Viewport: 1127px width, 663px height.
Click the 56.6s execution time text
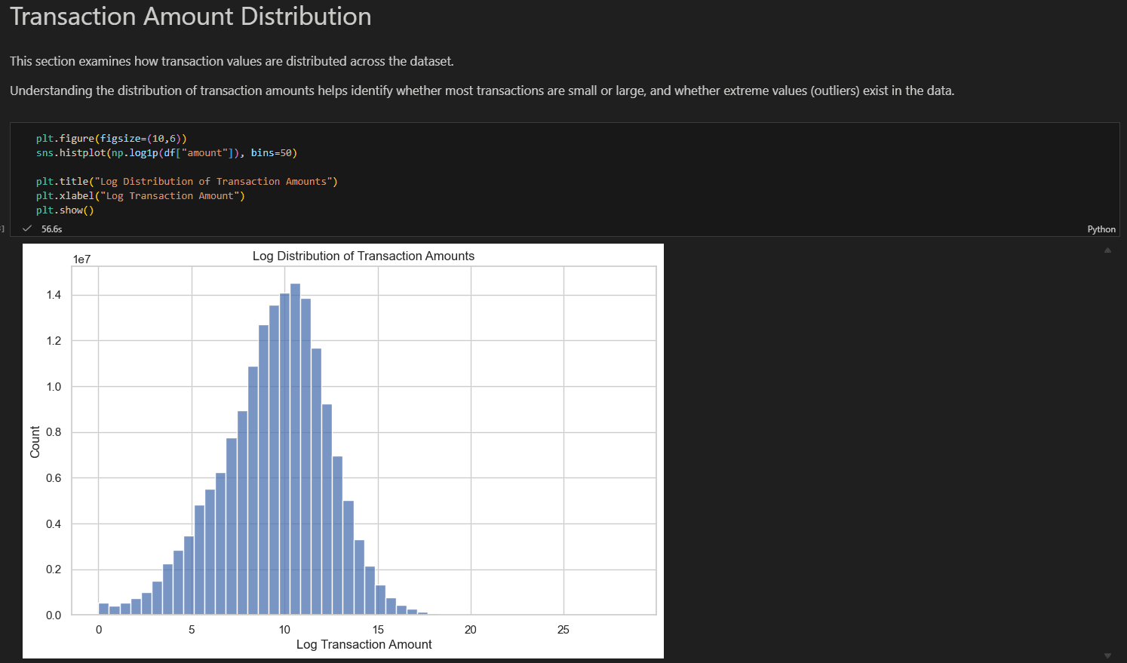click(52, 229)
